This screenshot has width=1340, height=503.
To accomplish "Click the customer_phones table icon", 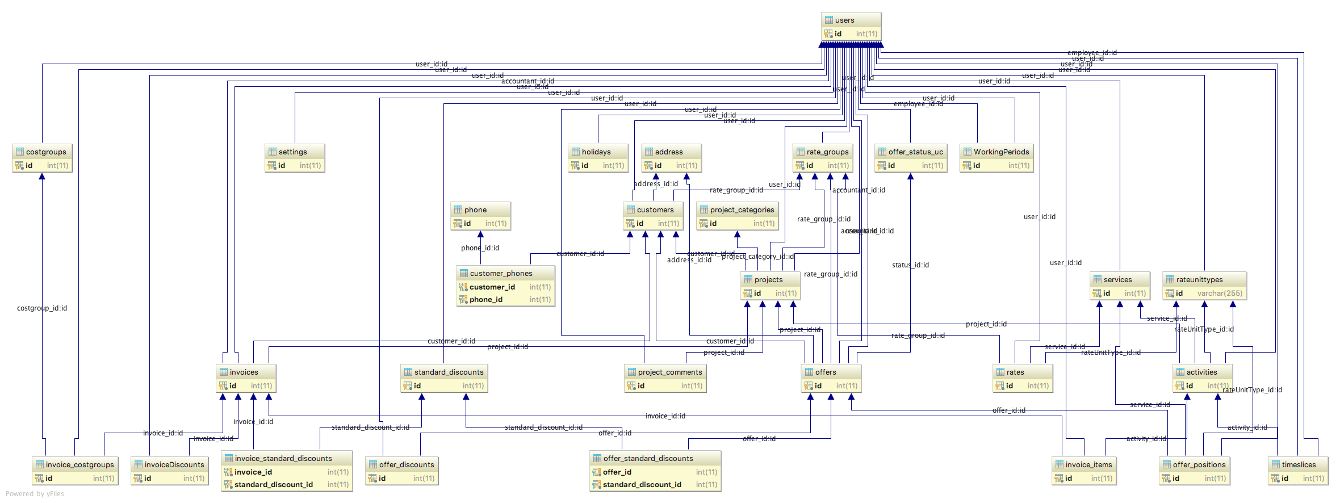I will [x=464, y=273].
